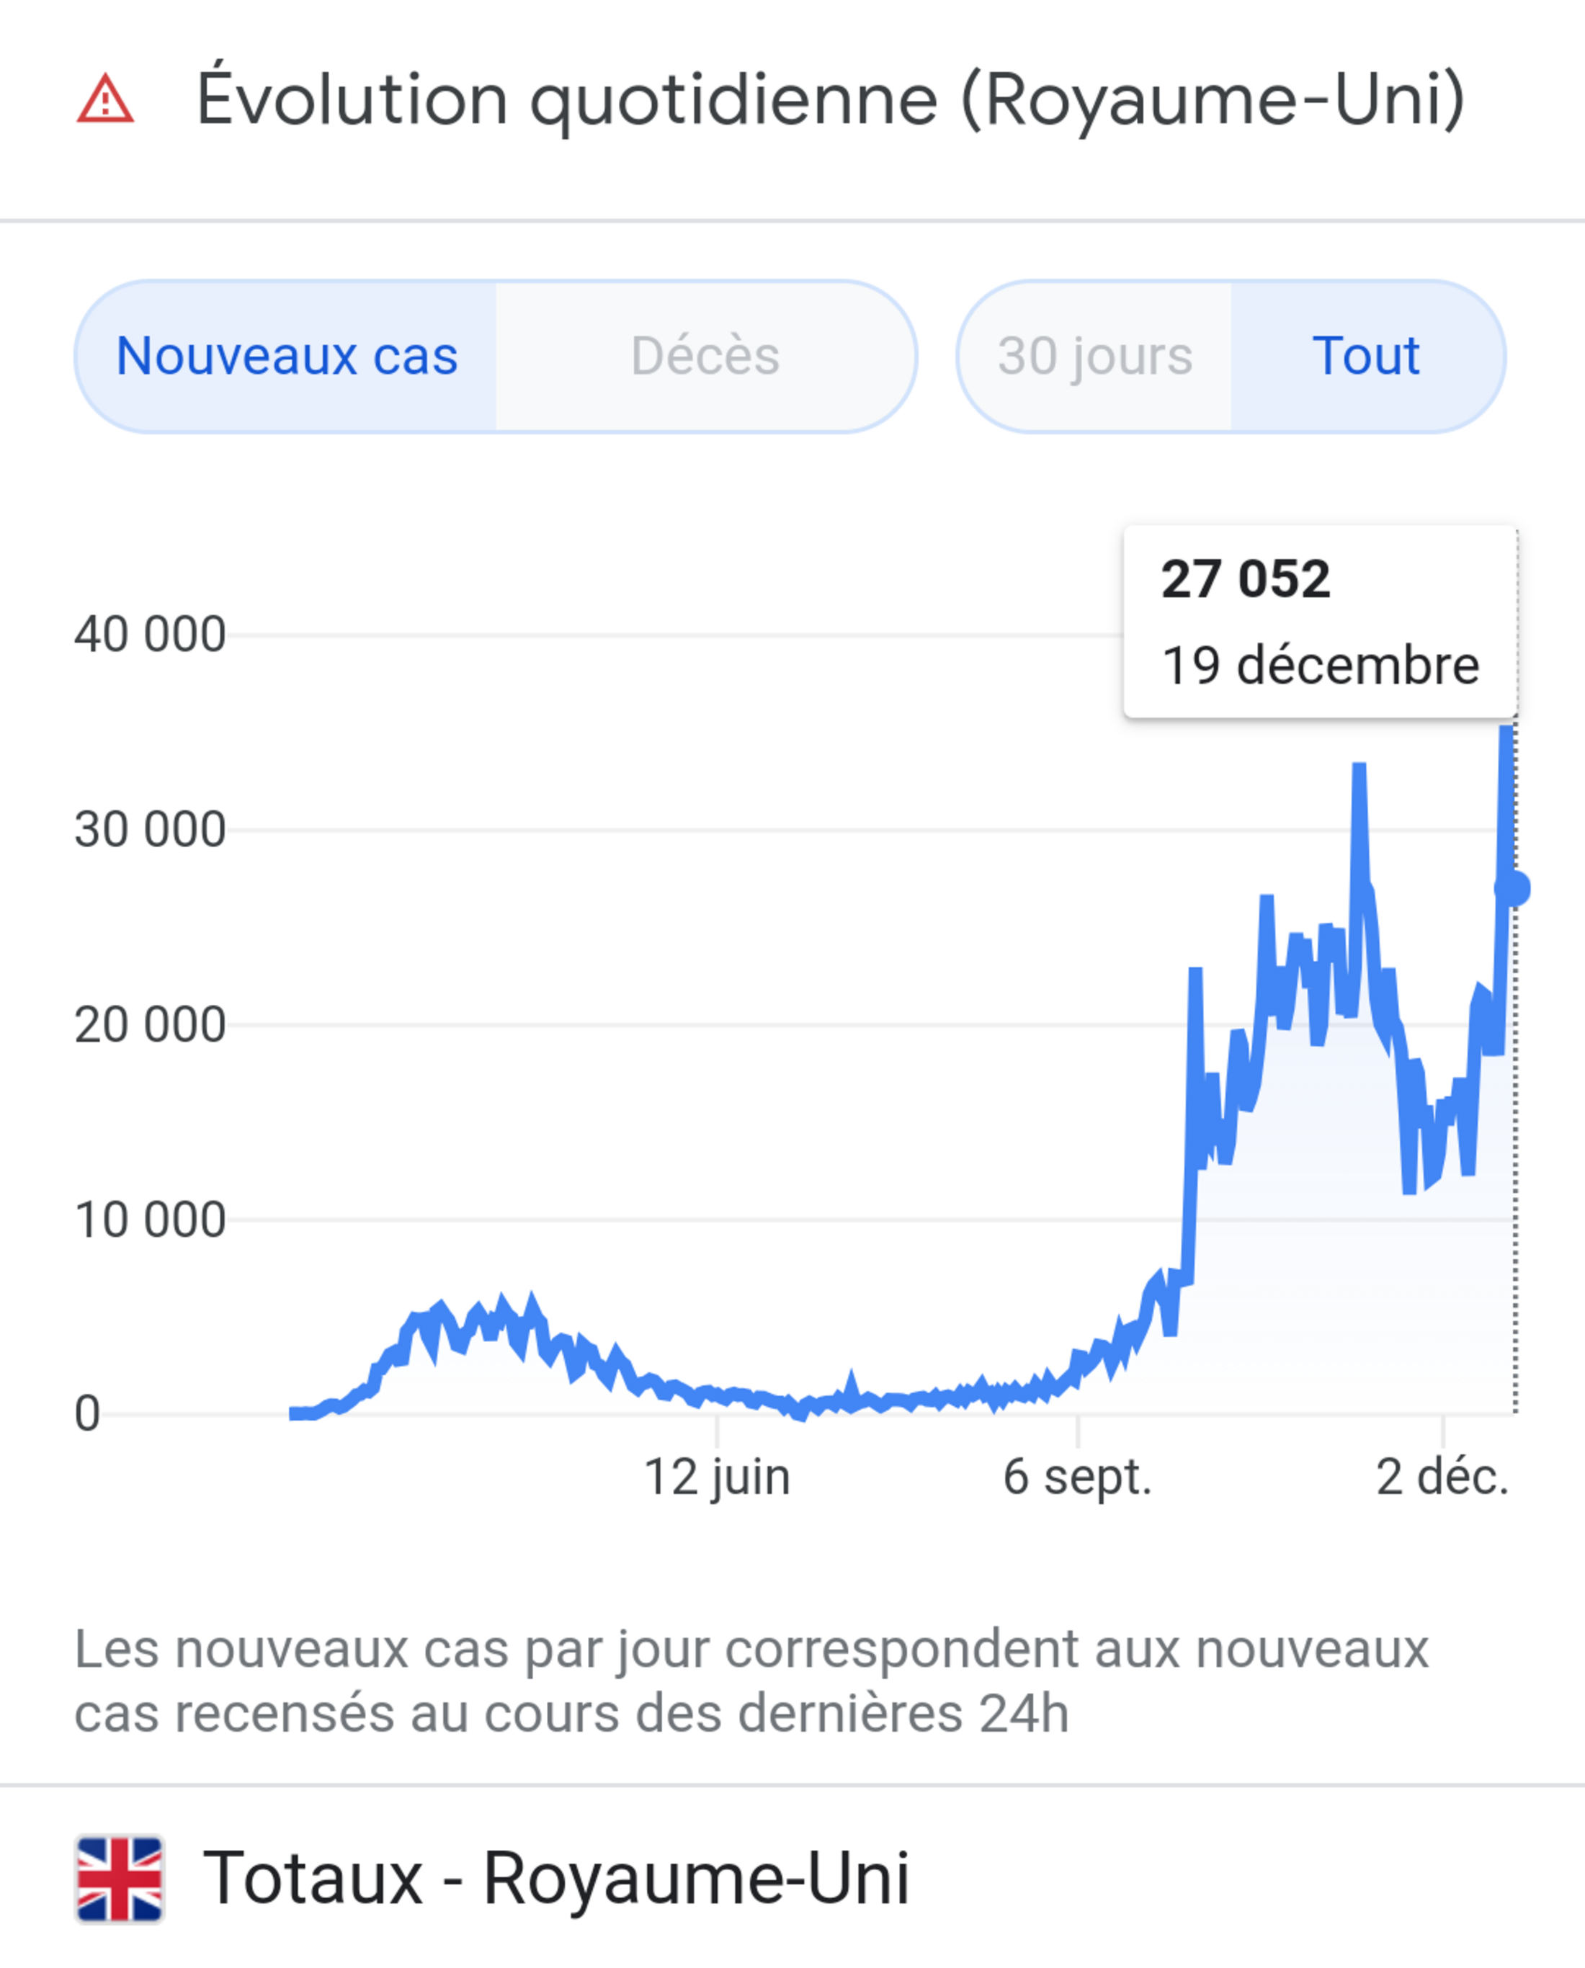Screen dimensions: 1585x1968
Task: Click the 6 sept. axis marker
Action: click(x=1077, y=1477)
